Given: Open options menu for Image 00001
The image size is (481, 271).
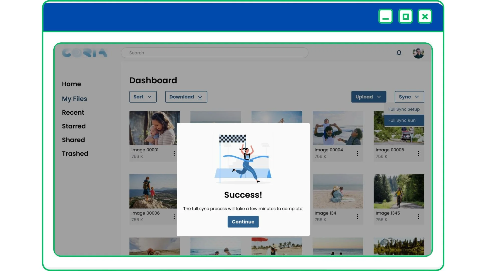Looking at the screenshot, I should [x=174, y=153].
